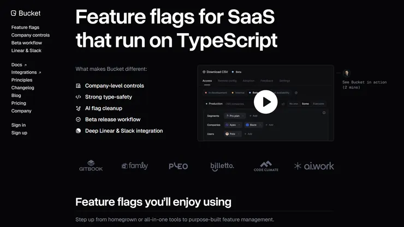Click the Pete user chip
This screenshot has width=404, height=227.
(x=233, y=134)
